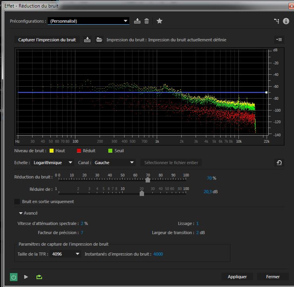Image resolution: width=294 pixels, height=287 pixels.
Task: Preview audio with the play button
Action: click(26, 277)
